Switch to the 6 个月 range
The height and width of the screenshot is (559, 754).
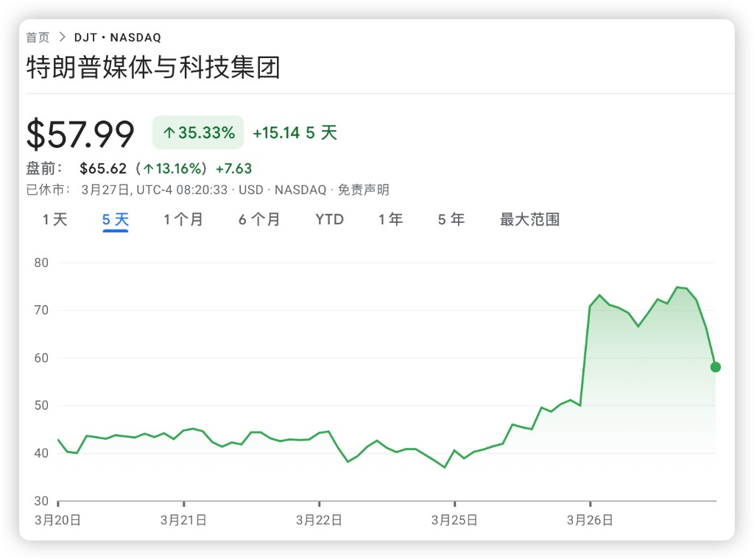click(259, 219)
